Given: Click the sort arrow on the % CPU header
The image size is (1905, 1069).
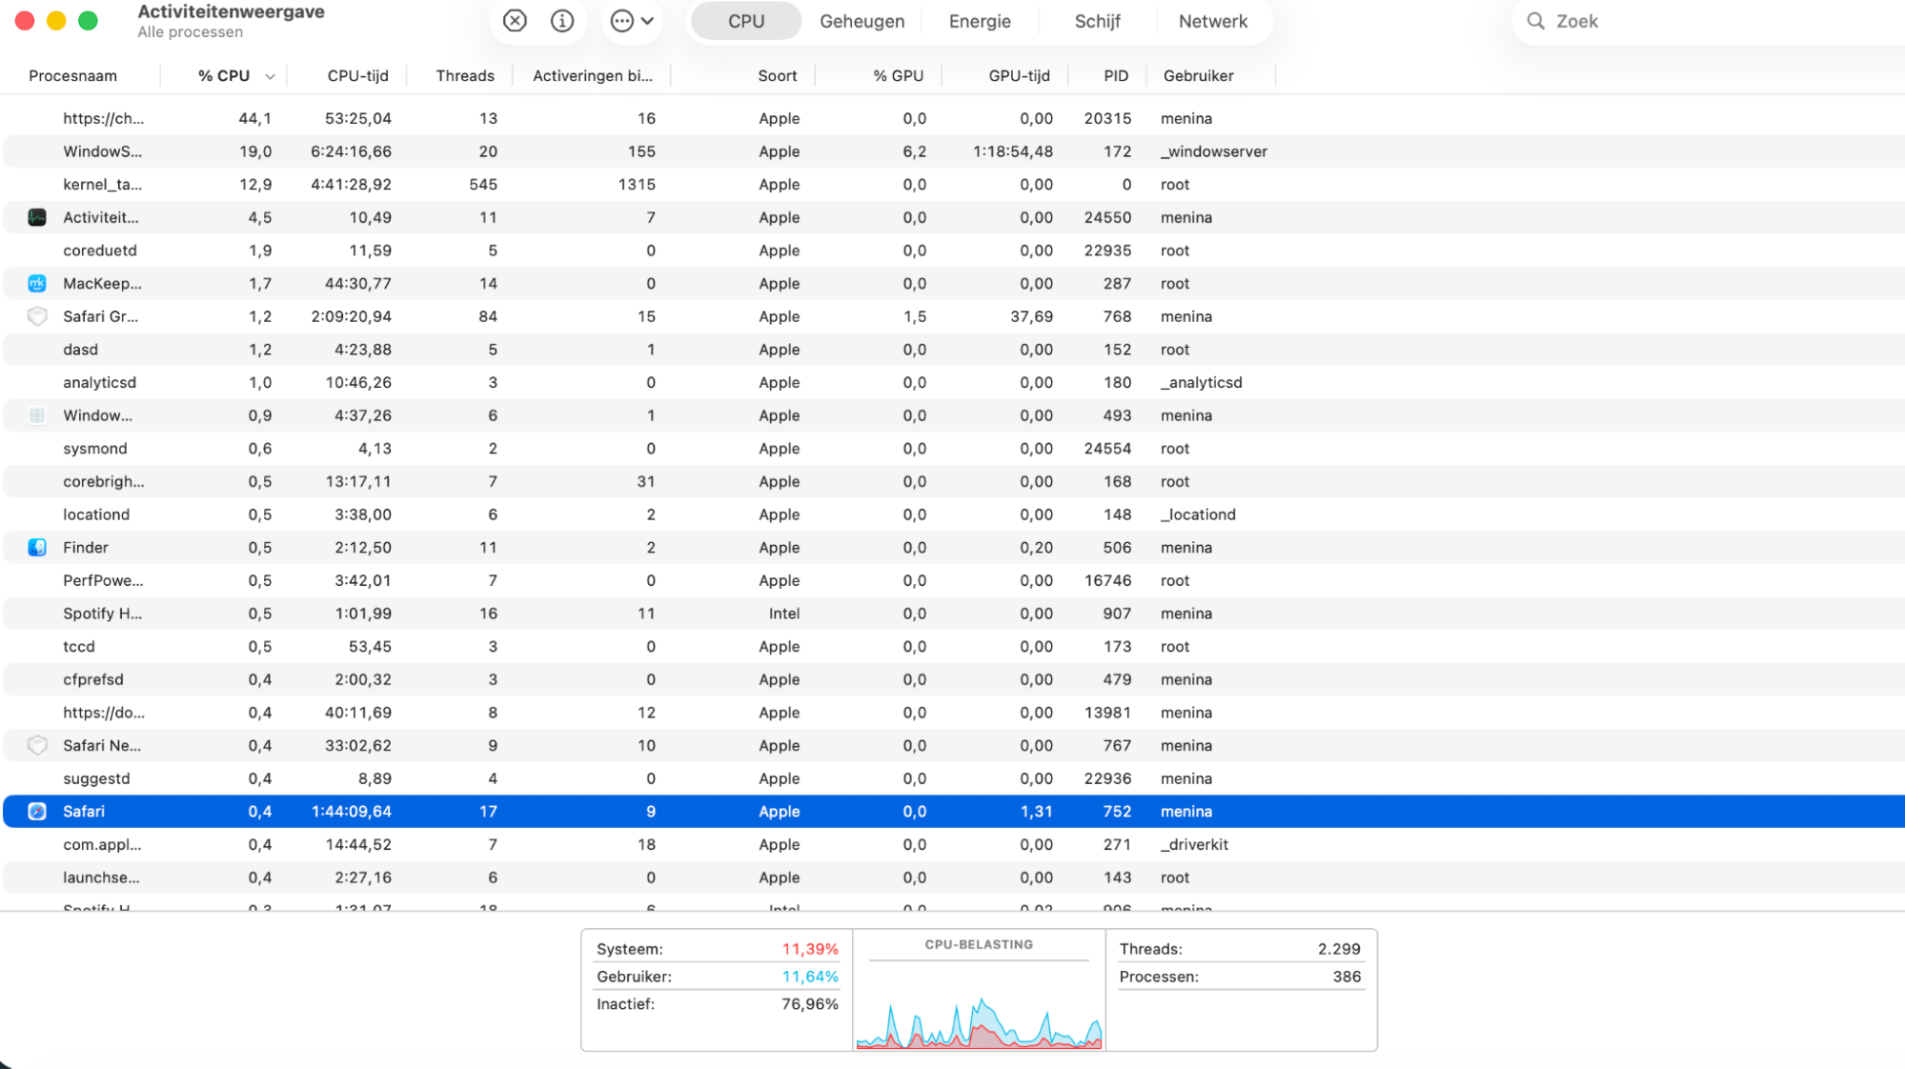Looking at the screenshot, I should pyautogui.click(x=270, y=75).
